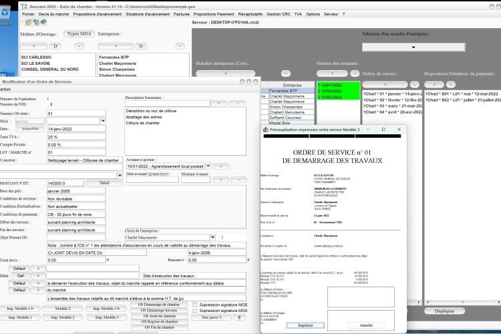Tick Supression signature MOA checkbox
The width and height of the screenshot is (501, 334).
194,311
